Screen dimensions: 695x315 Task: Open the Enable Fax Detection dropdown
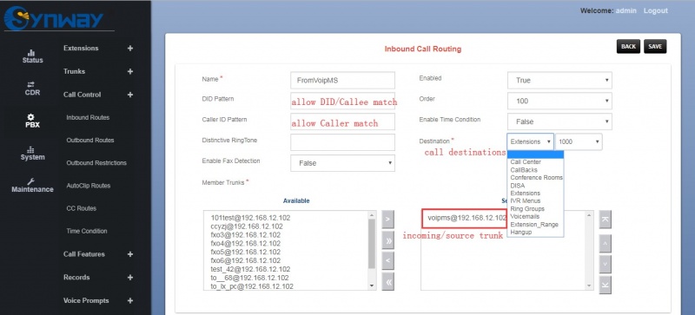pyautogui.click(x=342, y=163)
